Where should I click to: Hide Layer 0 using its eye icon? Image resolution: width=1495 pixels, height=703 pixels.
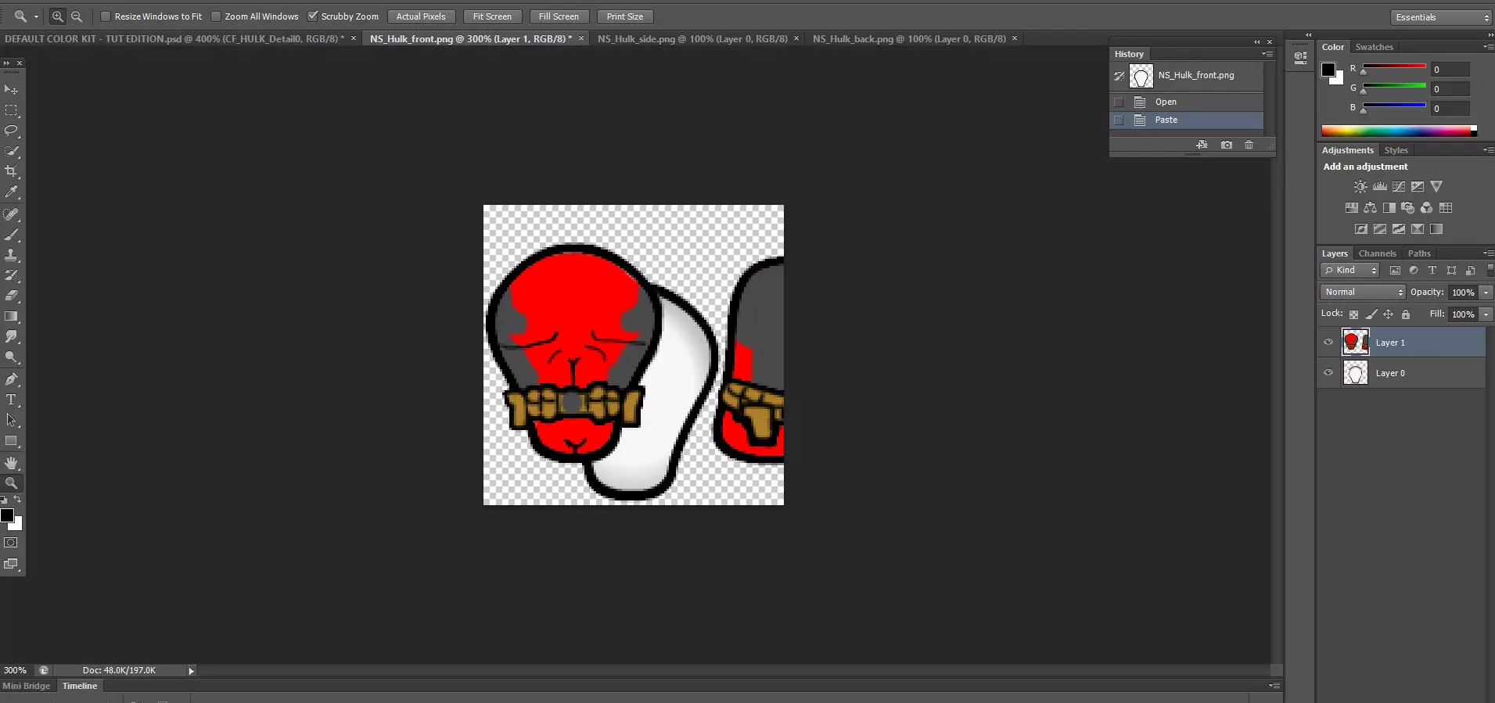pyautogui.click(x=1328, y=373)
